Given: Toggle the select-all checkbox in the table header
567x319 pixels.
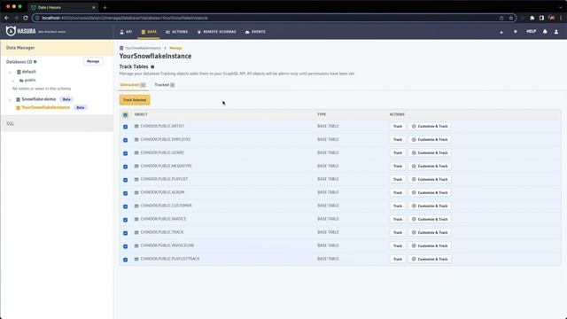Looking at the screenshot, I should pos(126,115).
